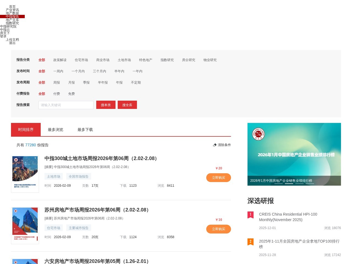Click the 主要城市报告 tag
352x264 pixels.
point(79,228)
